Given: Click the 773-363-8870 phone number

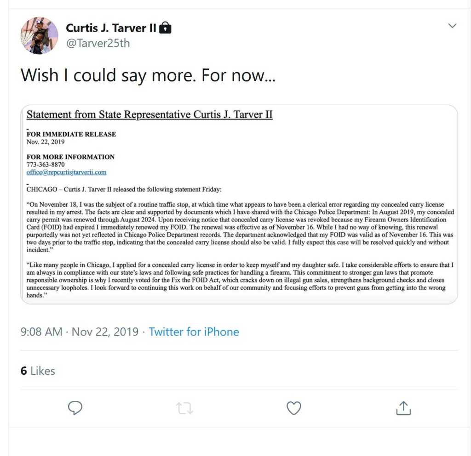Looking at the screenshot, I should (x=46, y=164).
